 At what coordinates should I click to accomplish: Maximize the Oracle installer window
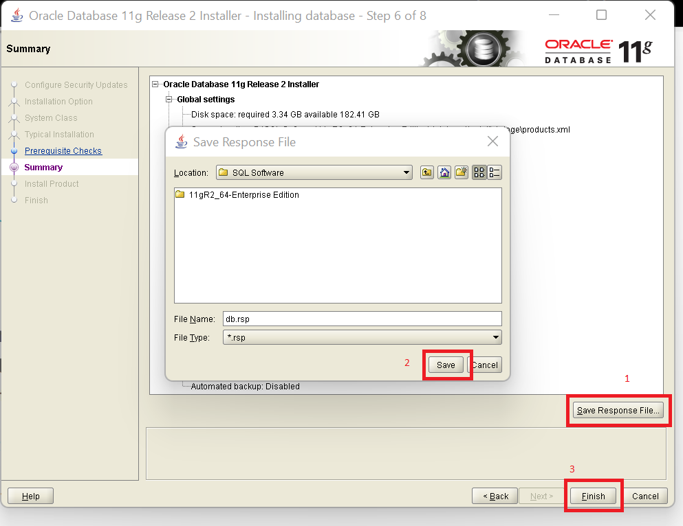click(601, 15)
